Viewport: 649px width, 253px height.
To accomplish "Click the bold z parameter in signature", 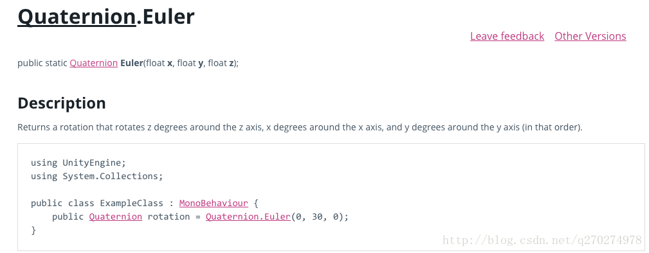I will (232, 63).
